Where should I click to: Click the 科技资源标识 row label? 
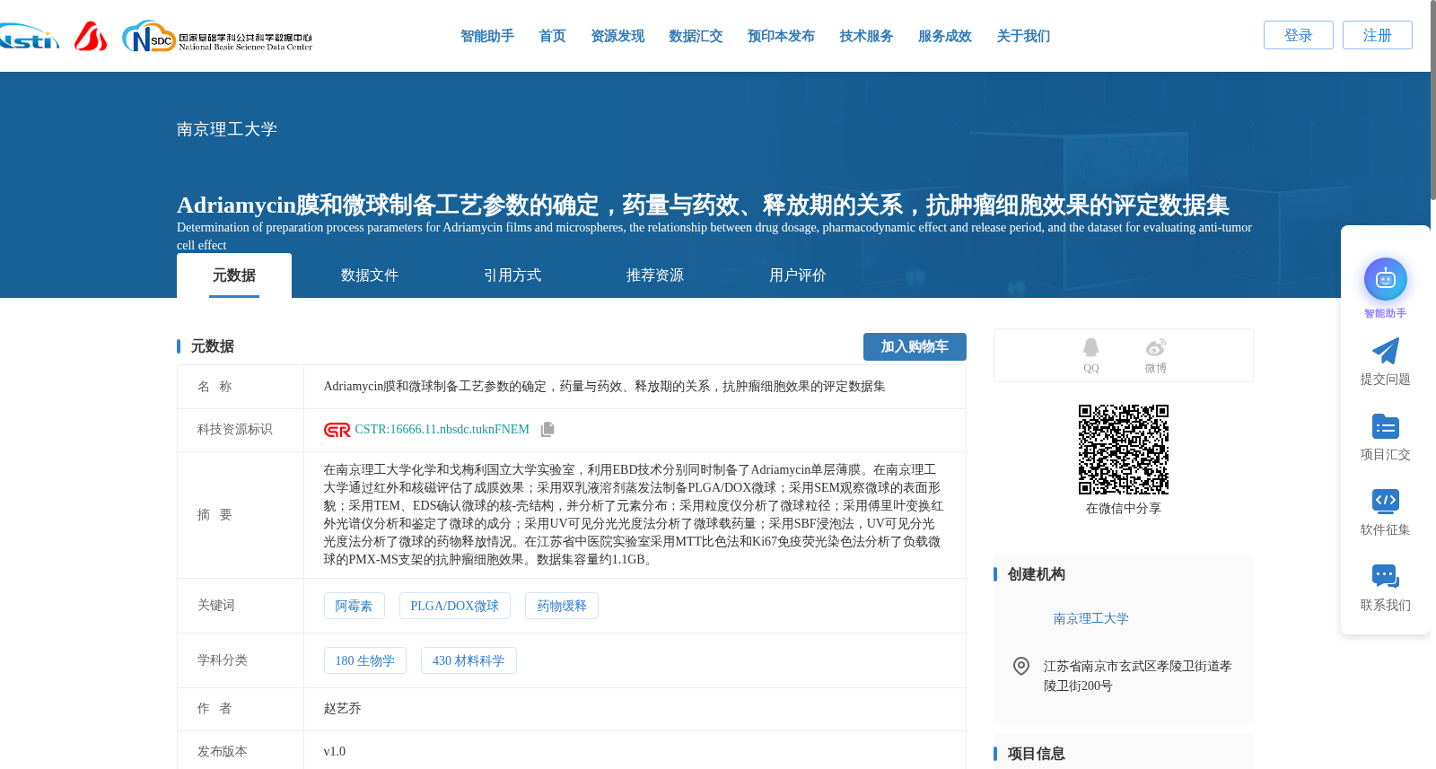pyautogui.click(x=234, y=430)
